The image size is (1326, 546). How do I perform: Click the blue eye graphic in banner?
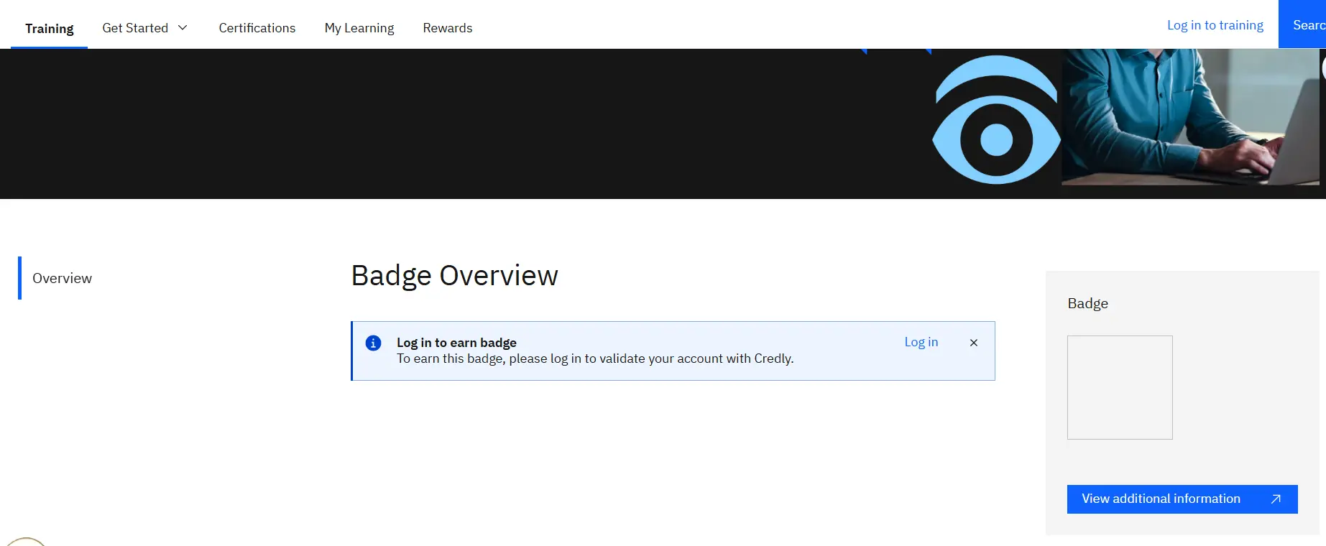996,120
